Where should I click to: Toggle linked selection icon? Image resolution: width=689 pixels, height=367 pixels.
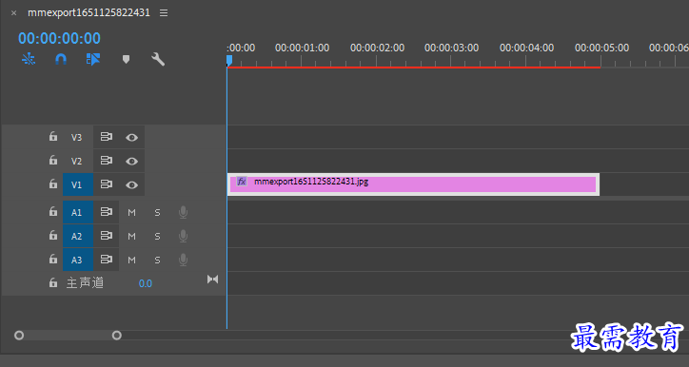pos(93,59)
